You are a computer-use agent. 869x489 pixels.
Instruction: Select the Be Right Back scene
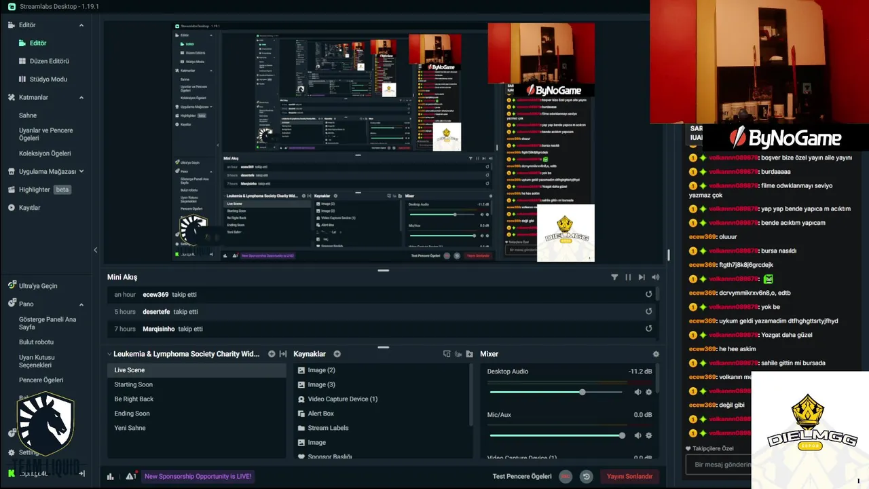(196, 399)
